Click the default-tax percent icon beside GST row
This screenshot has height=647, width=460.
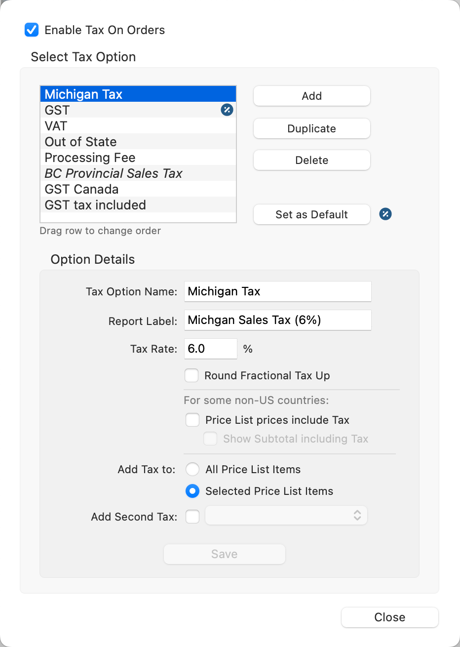[x=227, y=110]
